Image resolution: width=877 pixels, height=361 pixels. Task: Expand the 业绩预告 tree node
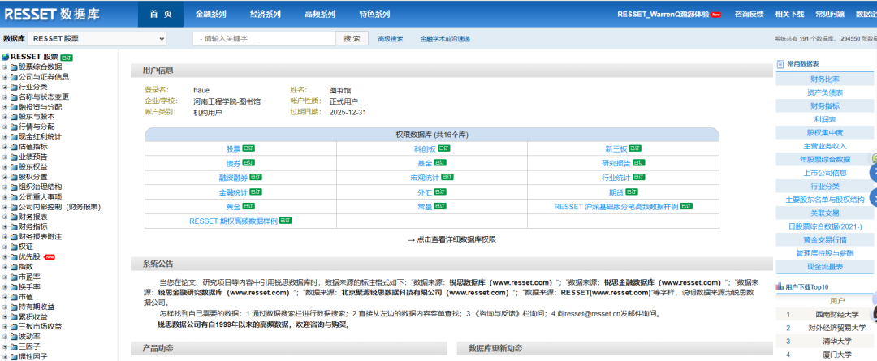[5, 157]
